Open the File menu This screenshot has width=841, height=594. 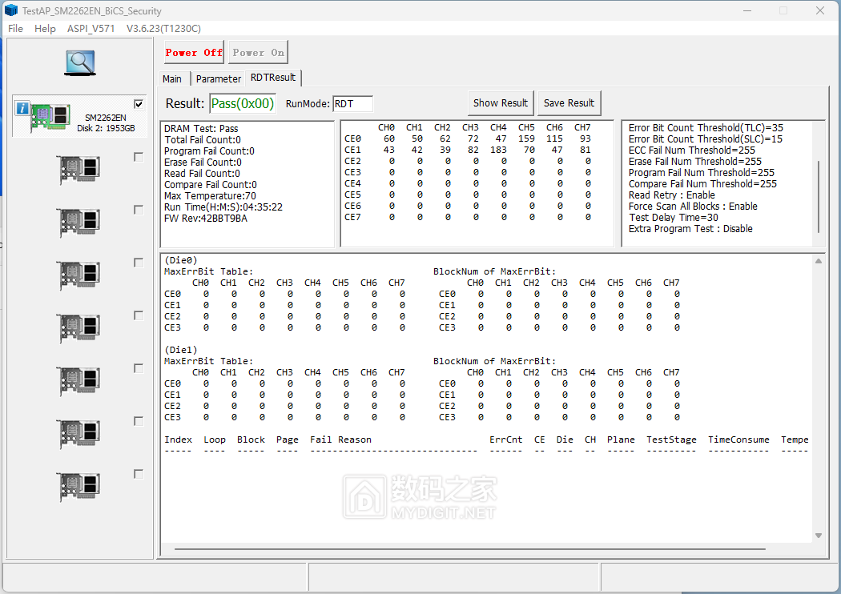pyautogui.click(x=16, y=28)
